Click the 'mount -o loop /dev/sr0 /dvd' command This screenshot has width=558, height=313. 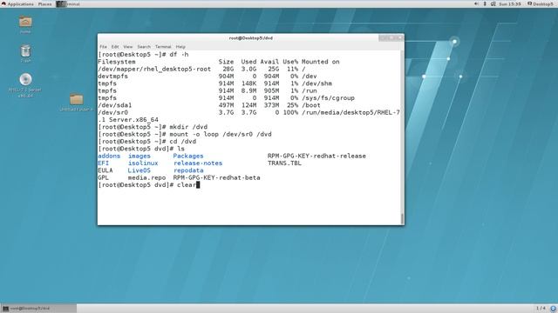221,134
